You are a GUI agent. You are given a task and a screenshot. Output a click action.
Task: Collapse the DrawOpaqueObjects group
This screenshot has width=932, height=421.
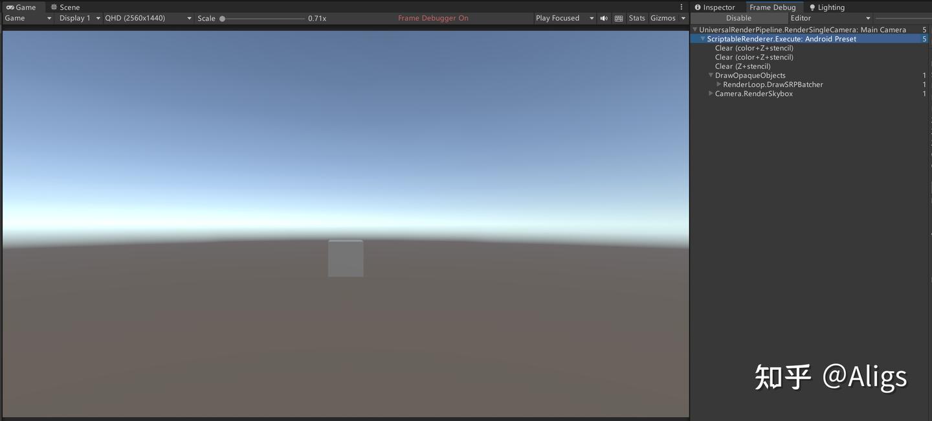pyautogui.click(x=710, y=75)
